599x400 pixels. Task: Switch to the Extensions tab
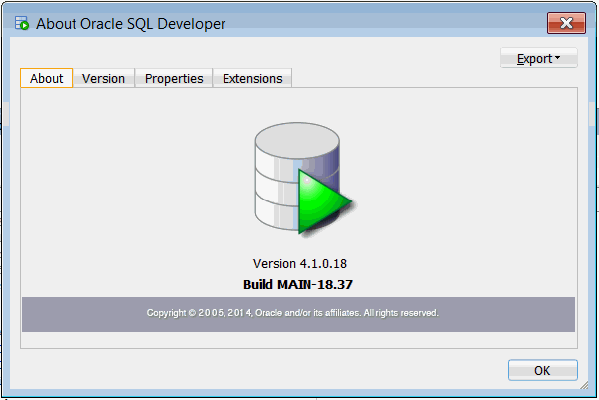(252, 78)
